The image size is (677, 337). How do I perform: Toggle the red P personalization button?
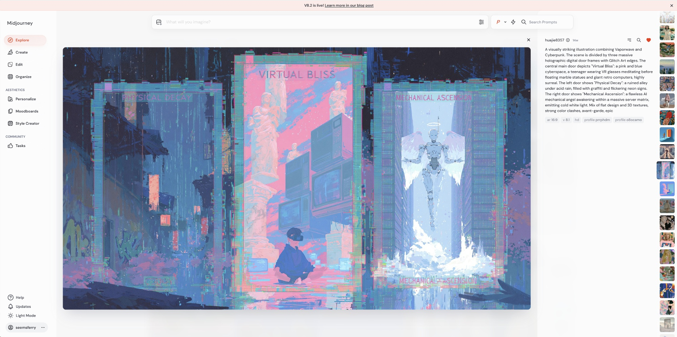pos(498,22)
